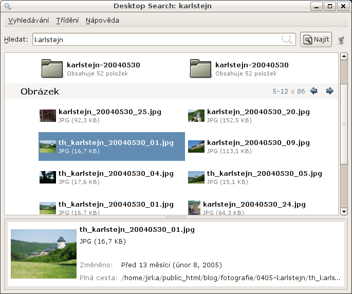The height and width of the screenshot is (294, 352).
Task: Go to previous Obrázek results page
Action: (x=313, y=91)
